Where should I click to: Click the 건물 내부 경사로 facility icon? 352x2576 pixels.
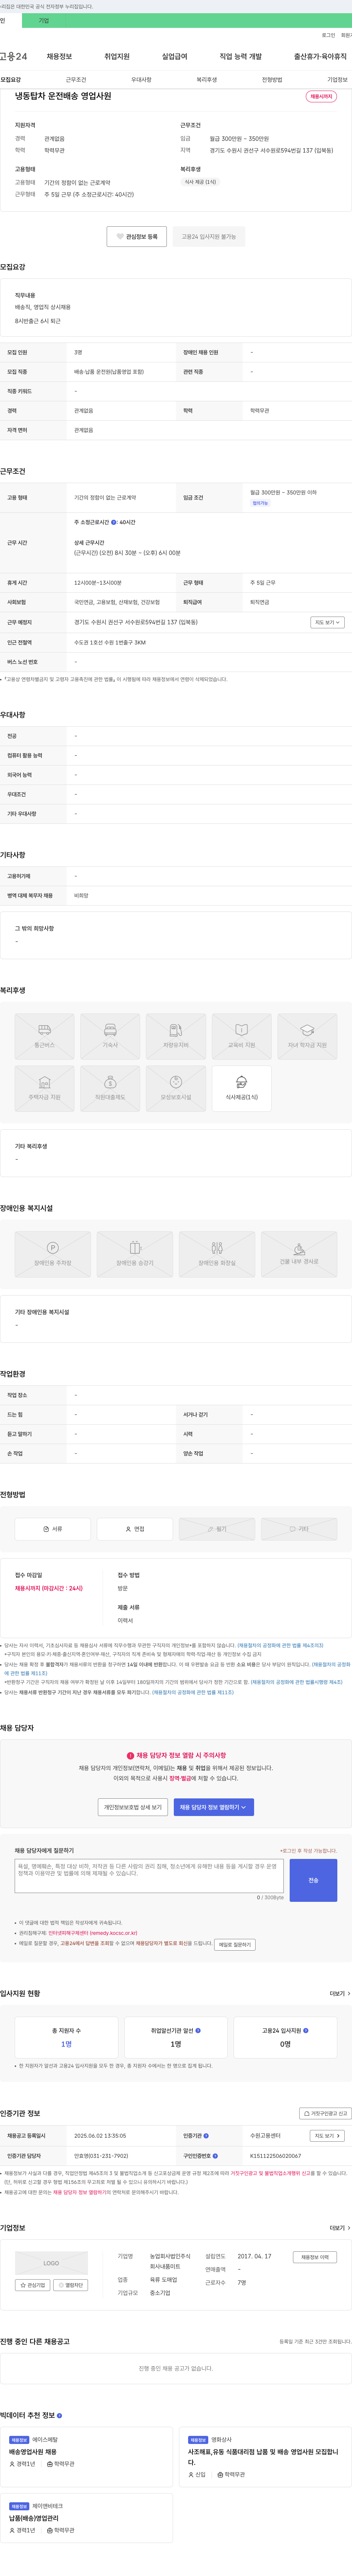point(299,1254)
